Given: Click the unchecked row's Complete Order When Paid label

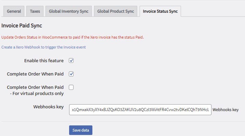Looking at the screenshot, I should click(35, 87).
